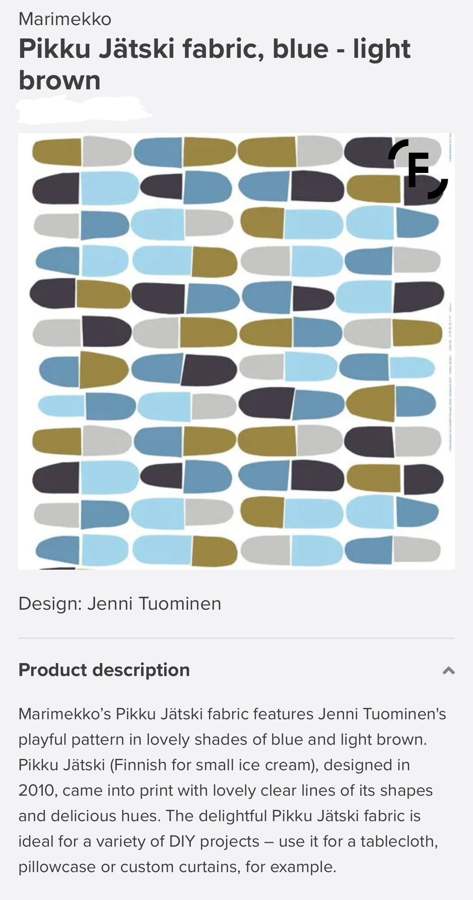This screenshot has height=900, width=473.
Task: Click the year 2010 in the description
Action: click(x=37, y=790)
